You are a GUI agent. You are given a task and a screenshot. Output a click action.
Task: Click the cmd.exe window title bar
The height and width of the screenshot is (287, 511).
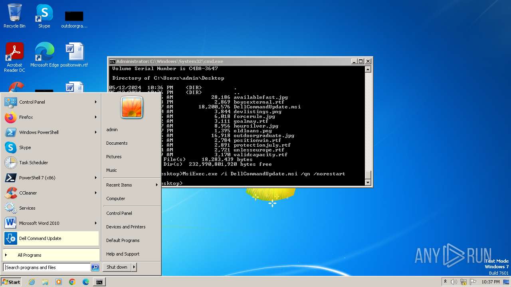(x=240, y=61)
